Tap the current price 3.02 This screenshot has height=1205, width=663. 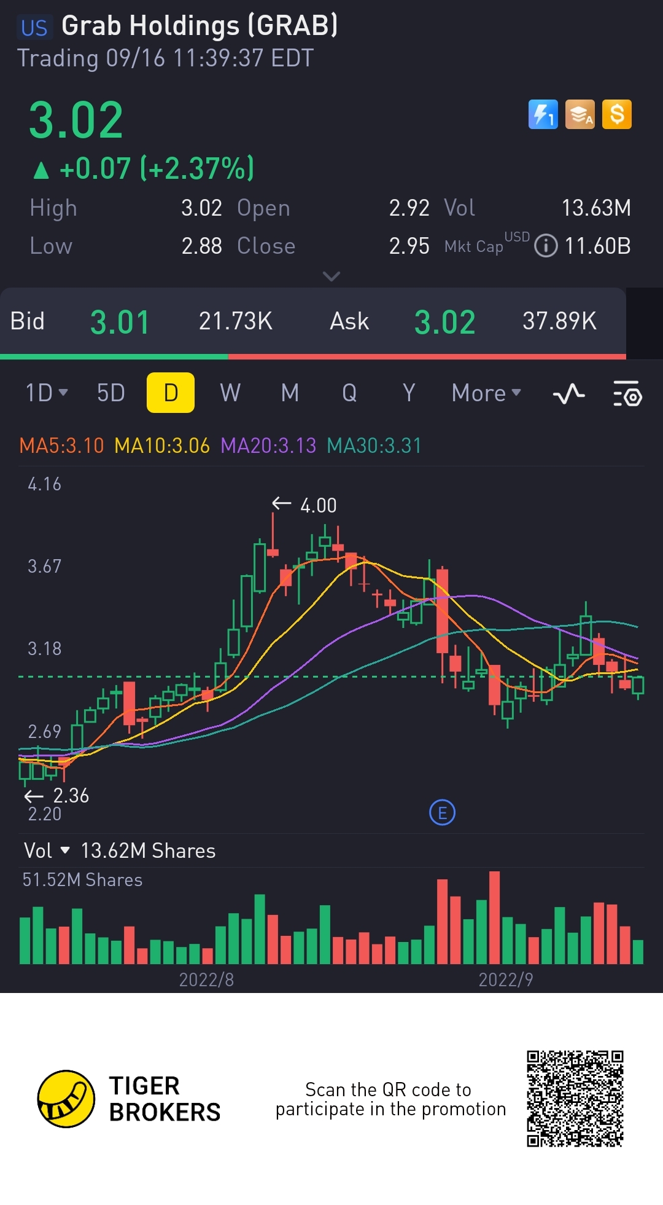(76, 120)
